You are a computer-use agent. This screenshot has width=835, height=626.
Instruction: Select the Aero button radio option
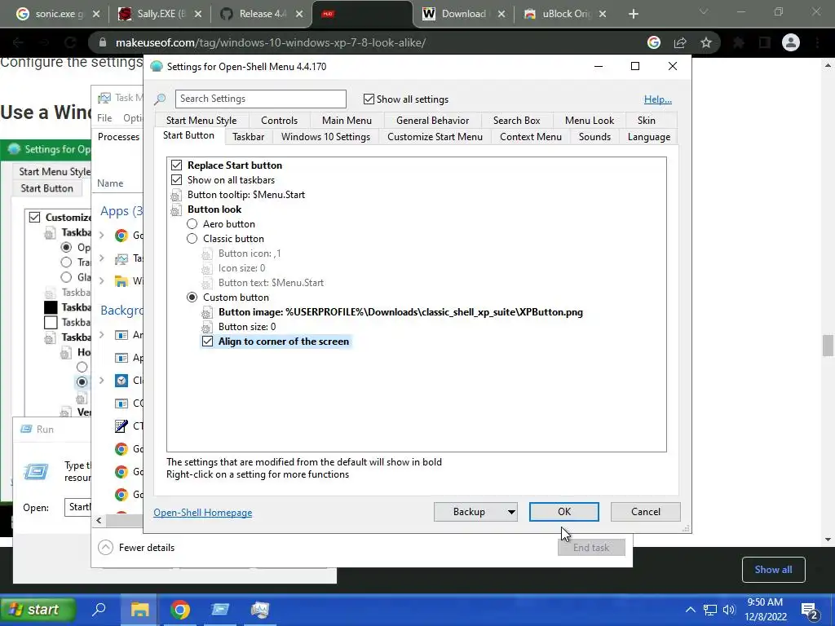tap(192, 224)
